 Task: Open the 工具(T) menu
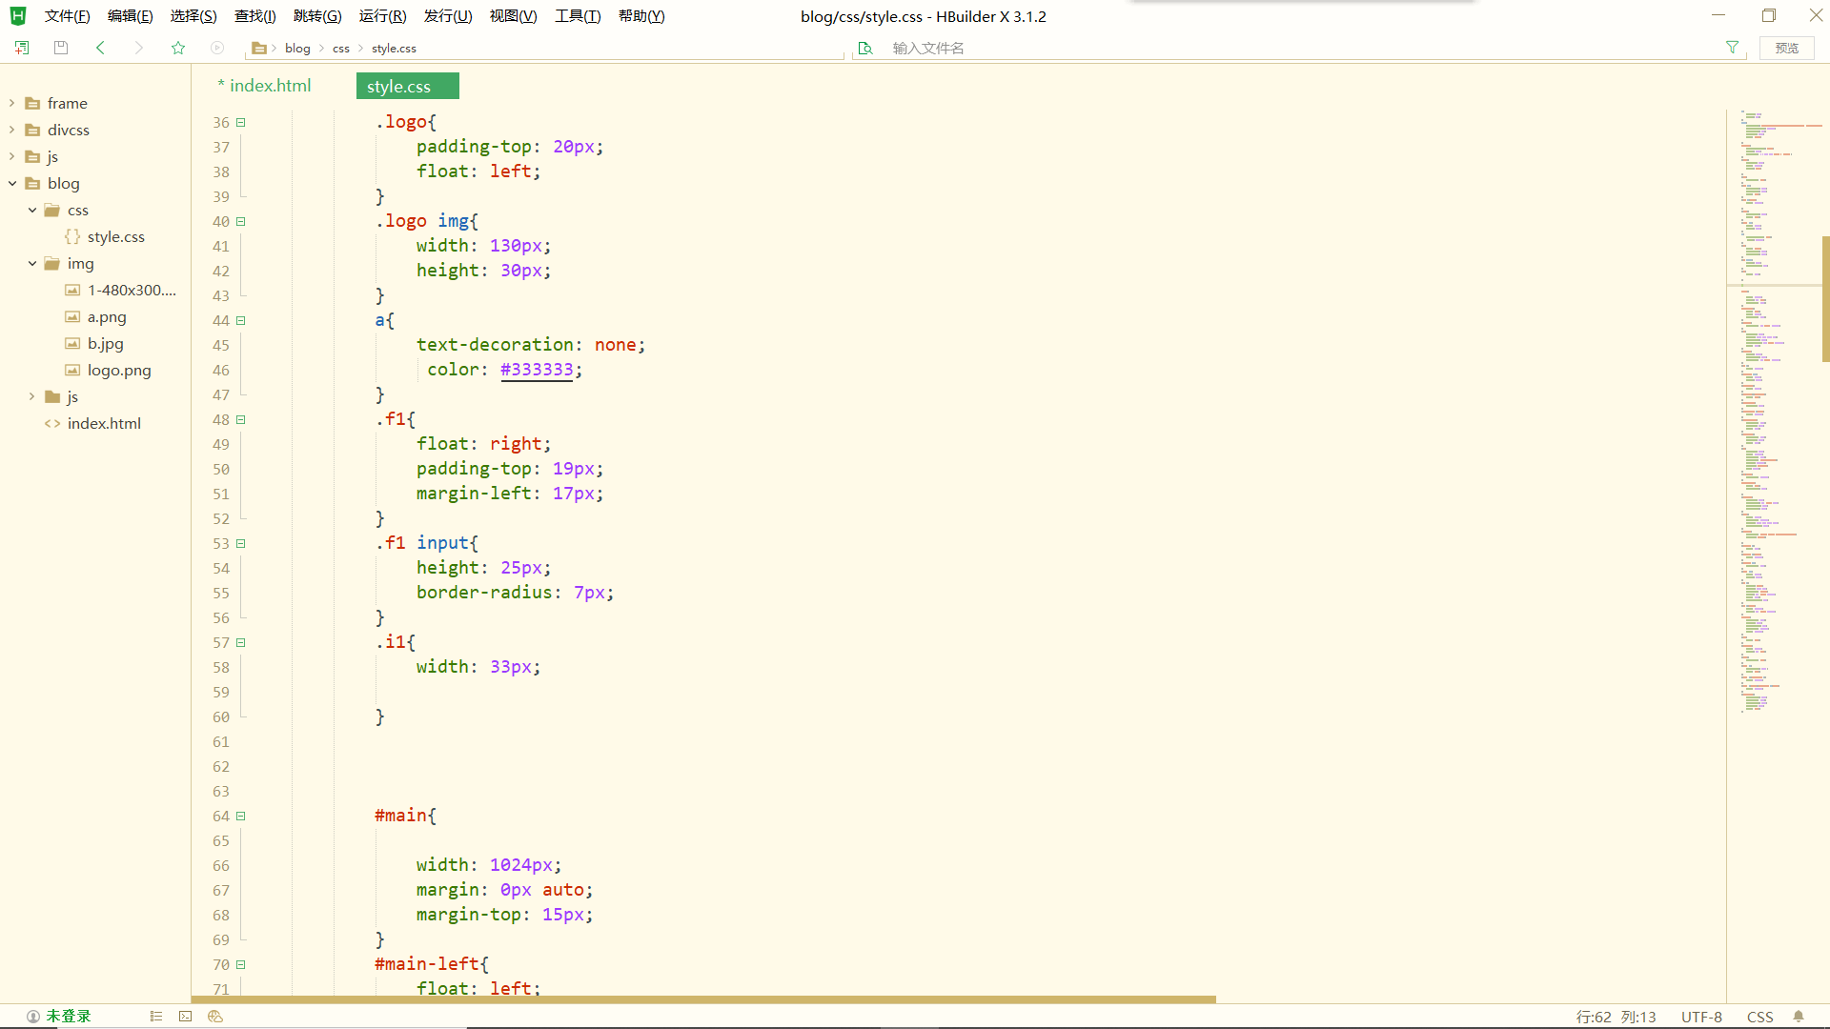(x=578, y=16)
